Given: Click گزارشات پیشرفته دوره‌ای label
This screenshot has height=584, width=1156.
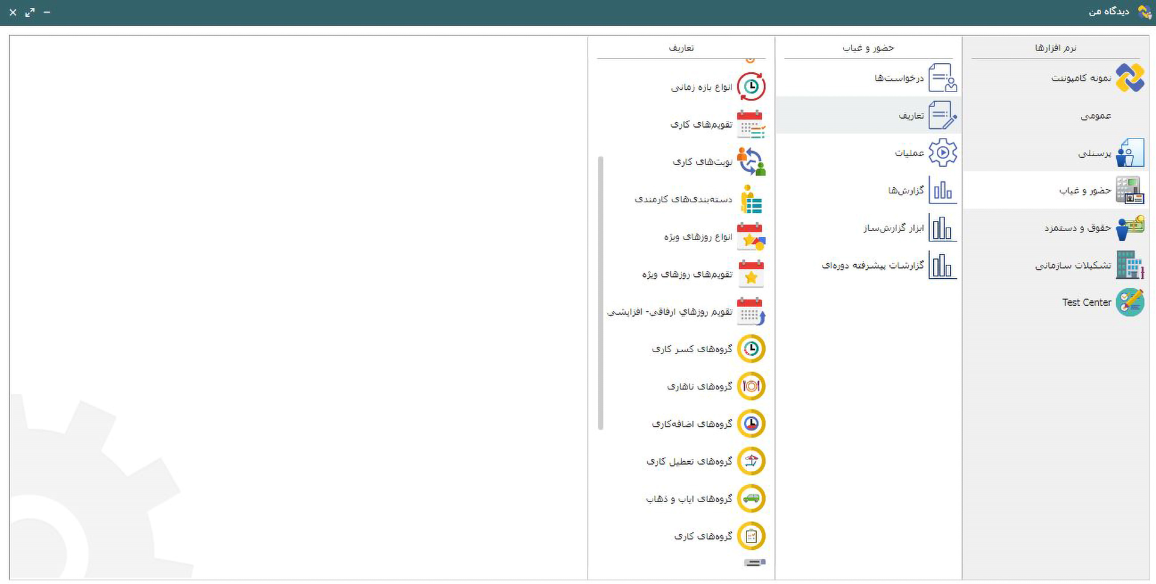Looking at the screenshot, I should click(872, 266).
